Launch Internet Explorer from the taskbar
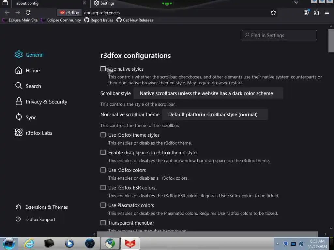The width and height of the screenshot is (334, 250). pos(29,243)
